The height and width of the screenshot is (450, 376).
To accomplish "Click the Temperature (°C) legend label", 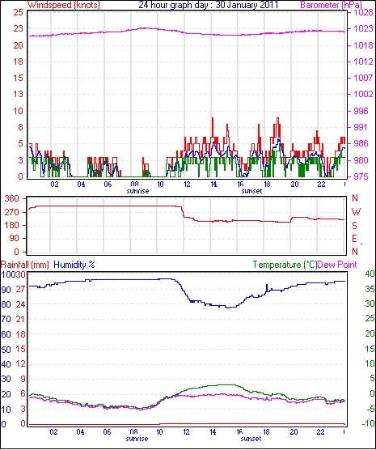I will coord(285,265).
